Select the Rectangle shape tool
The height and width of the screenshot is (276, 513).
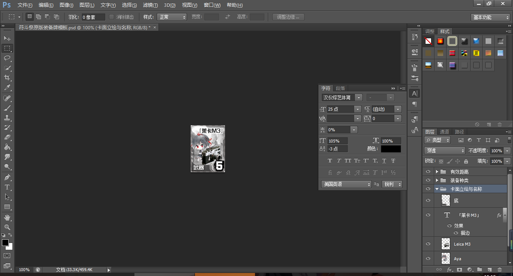[x=7, y=207]
